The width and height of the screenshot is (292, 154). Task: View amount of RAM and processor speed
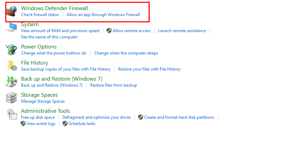(60, 31)
